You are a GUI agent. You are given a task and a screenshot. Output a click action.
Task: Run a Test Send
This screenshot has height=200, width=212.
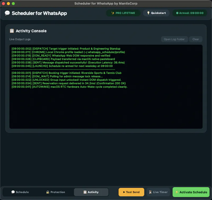click(x=131, y=192)
